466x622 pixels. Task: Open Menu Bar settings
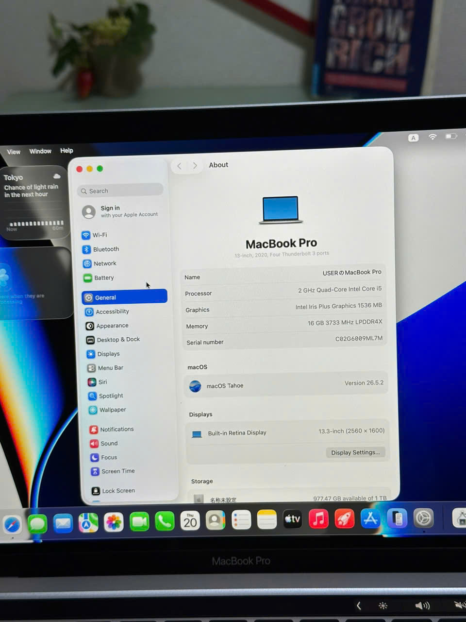point(105,368)
